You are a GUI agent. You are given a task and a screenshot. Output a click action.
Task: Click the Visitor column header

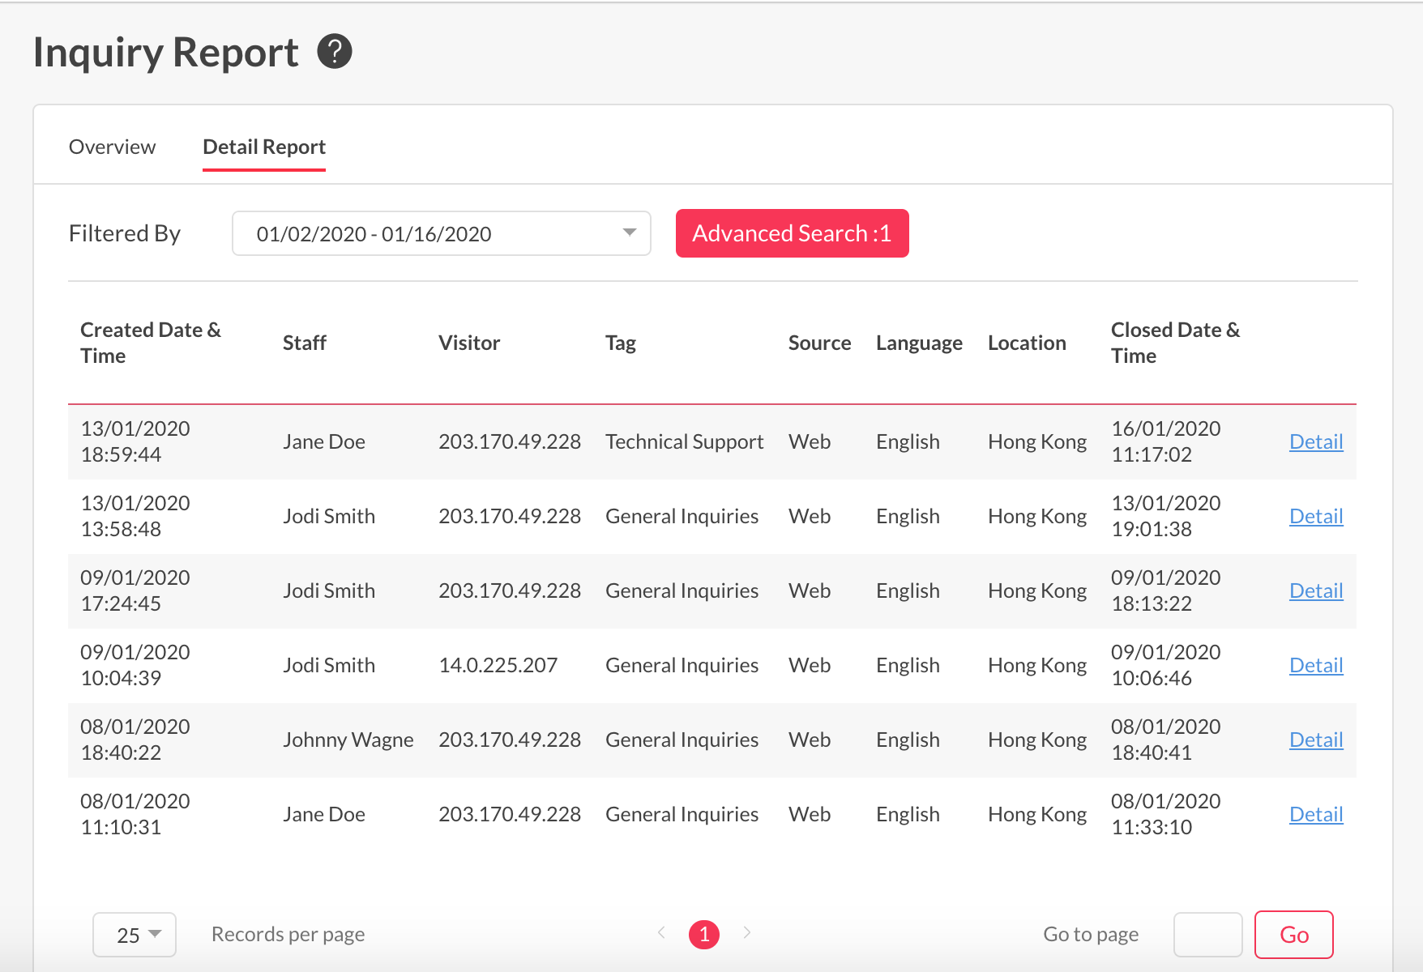pos(469,343)
